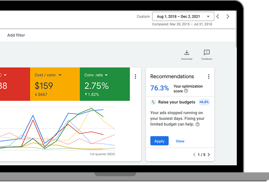269x182 pixels.
Task: Click the 76.3% optimization score
Action: 160,88
